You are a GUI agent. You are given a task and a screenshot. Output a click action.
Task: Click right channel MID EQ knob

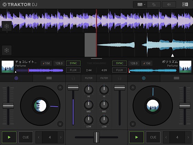coord(104,105)
